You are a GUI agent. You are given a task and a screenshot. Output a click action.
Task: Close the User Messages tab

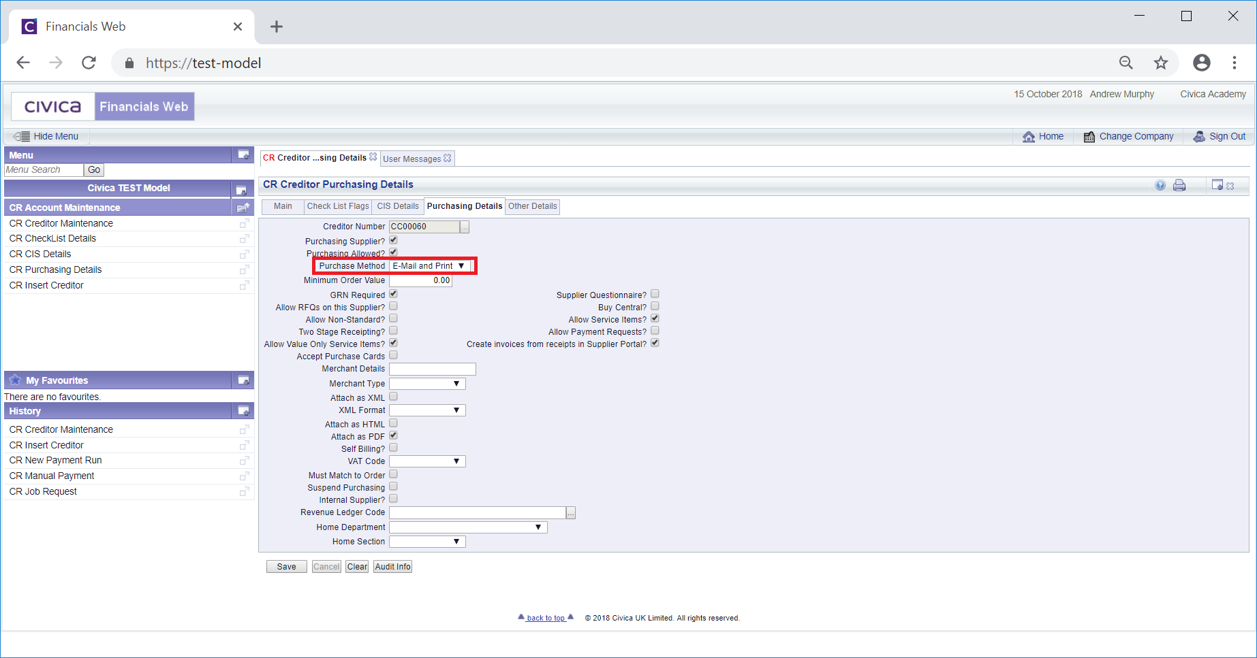coord(448,158)
